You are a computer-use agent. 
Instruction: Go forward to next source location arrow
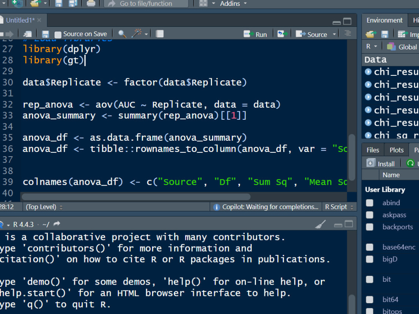9,34
